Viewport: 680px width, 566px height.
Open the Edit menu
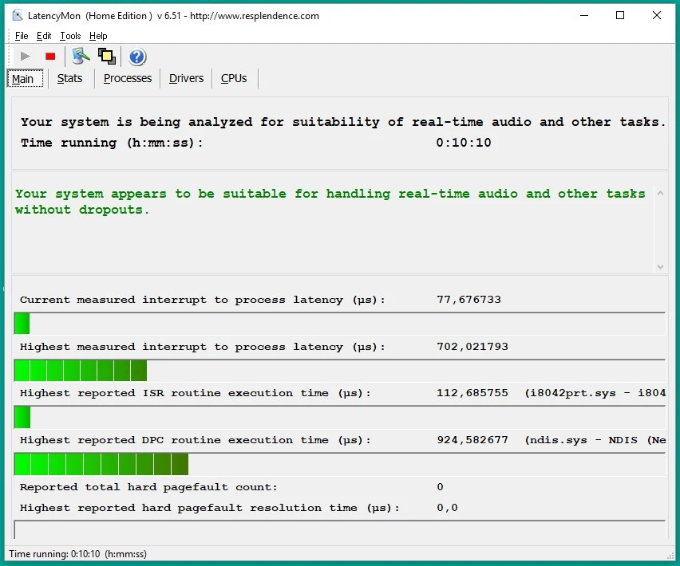pyautogui.click(x=44, y=36)
